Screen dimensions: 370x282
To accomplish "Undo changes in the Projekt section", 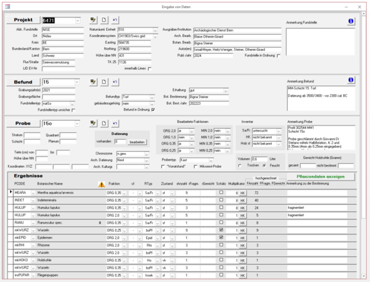I will (x=115, y=20).
